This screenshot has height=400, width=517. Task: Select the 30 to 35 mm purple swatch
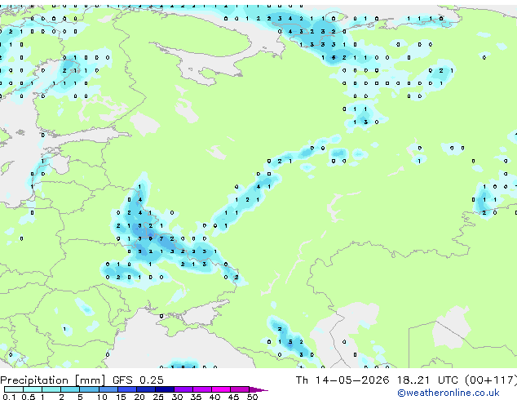coord(183,389)
